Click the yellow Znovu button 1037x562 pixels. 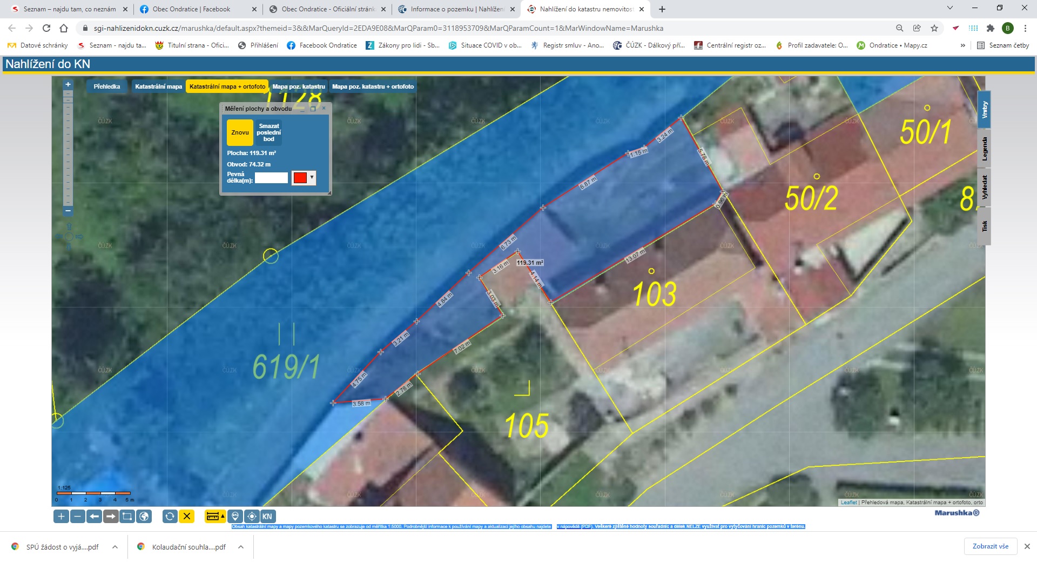click(240, 132)
